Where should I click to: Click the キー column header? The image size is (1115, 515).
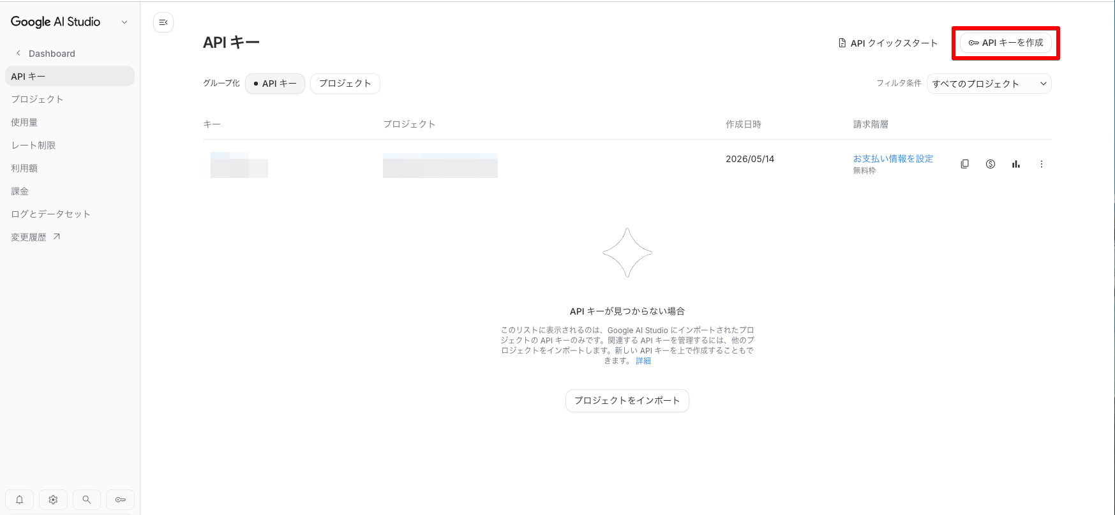[212, 124]
